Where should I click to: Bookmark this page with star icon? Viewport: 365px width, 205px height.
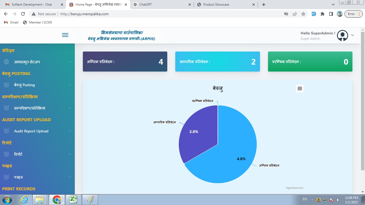[x=303, y=14]
